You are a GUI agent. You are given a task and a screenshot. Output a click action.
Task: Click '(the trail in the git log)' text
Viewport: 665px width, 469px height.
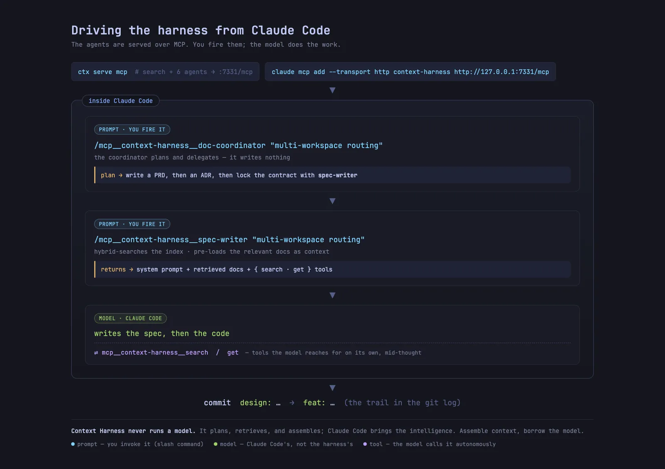402,402
